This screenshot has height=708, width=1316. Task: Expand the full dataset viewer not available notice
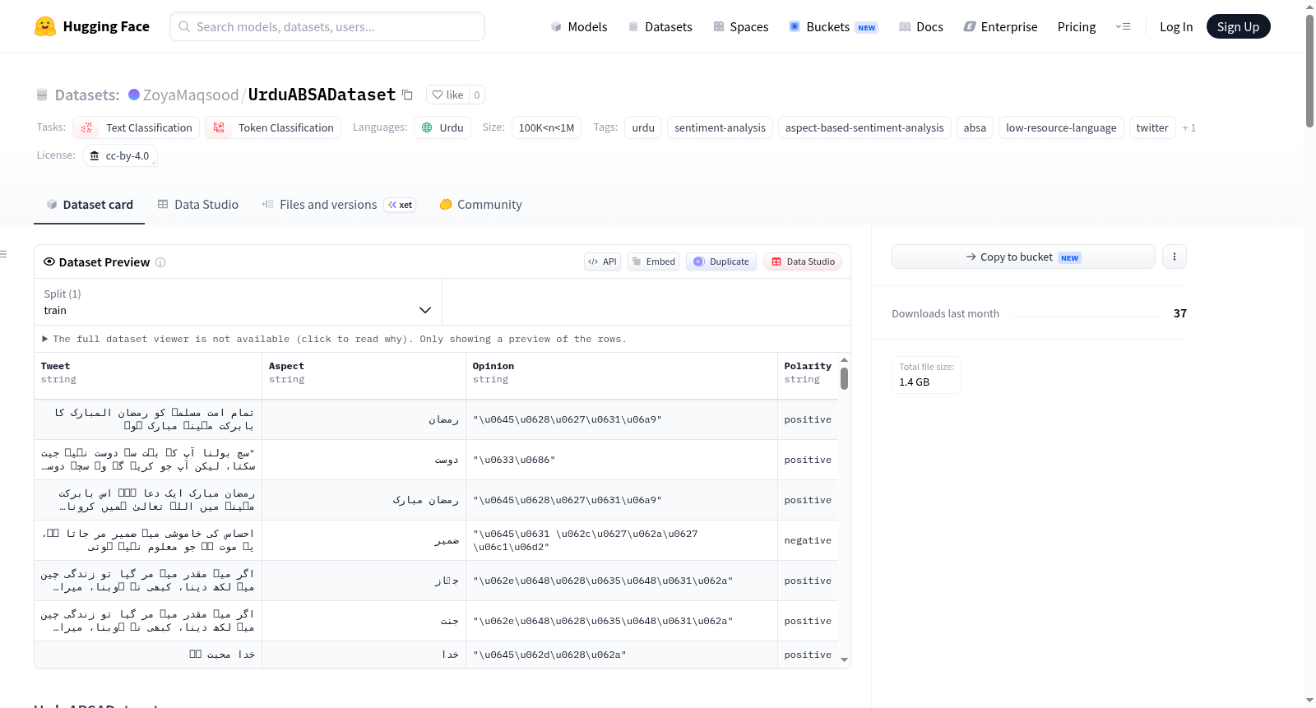[335, 339]
